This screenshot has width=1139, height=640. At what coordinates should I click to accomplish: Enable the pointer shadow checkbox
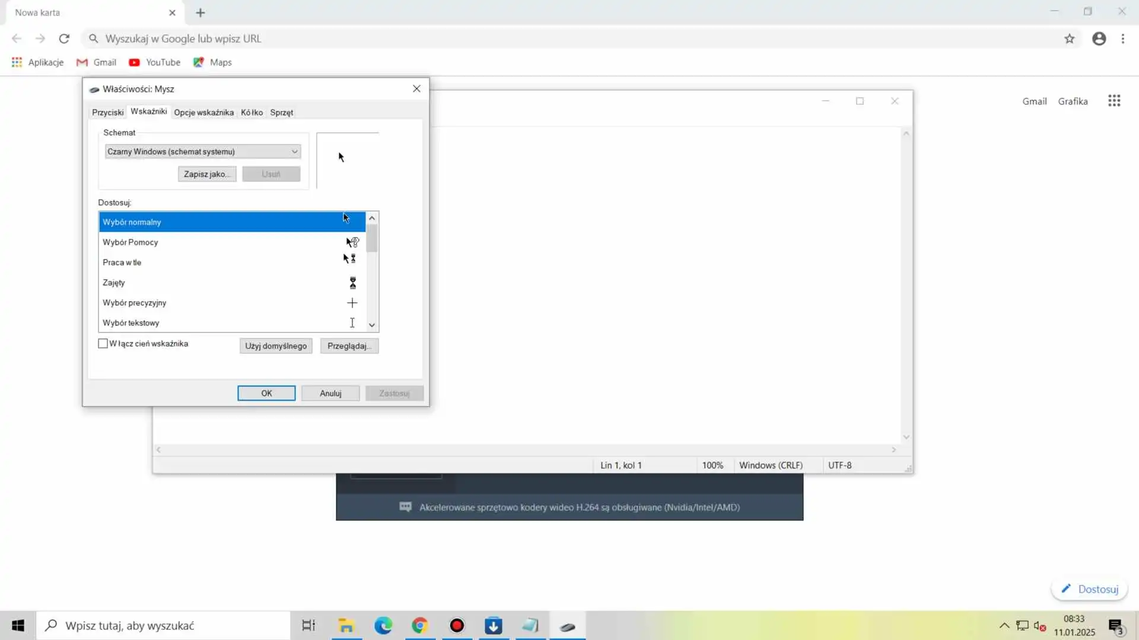(103, 344)
